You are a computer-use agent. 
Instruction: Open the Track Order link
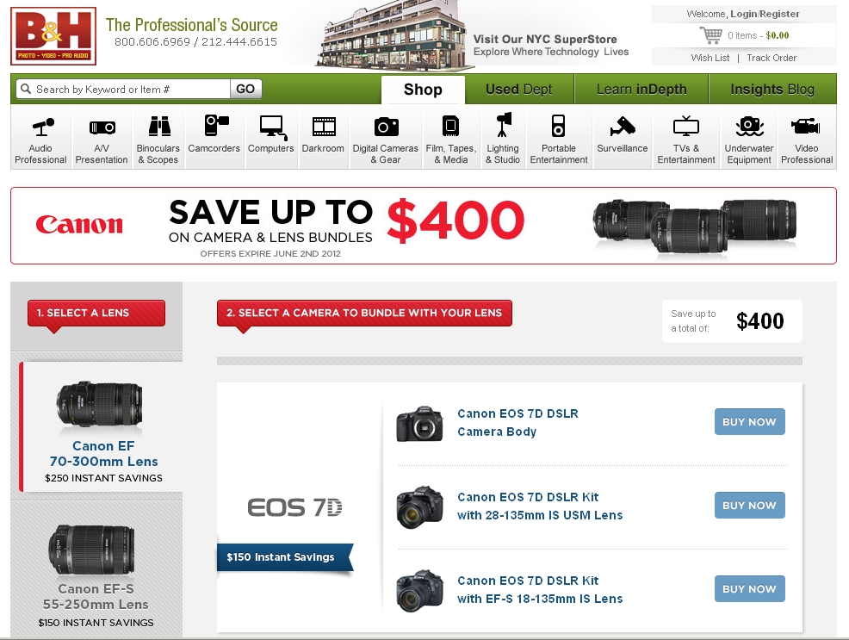pos(771,58)
